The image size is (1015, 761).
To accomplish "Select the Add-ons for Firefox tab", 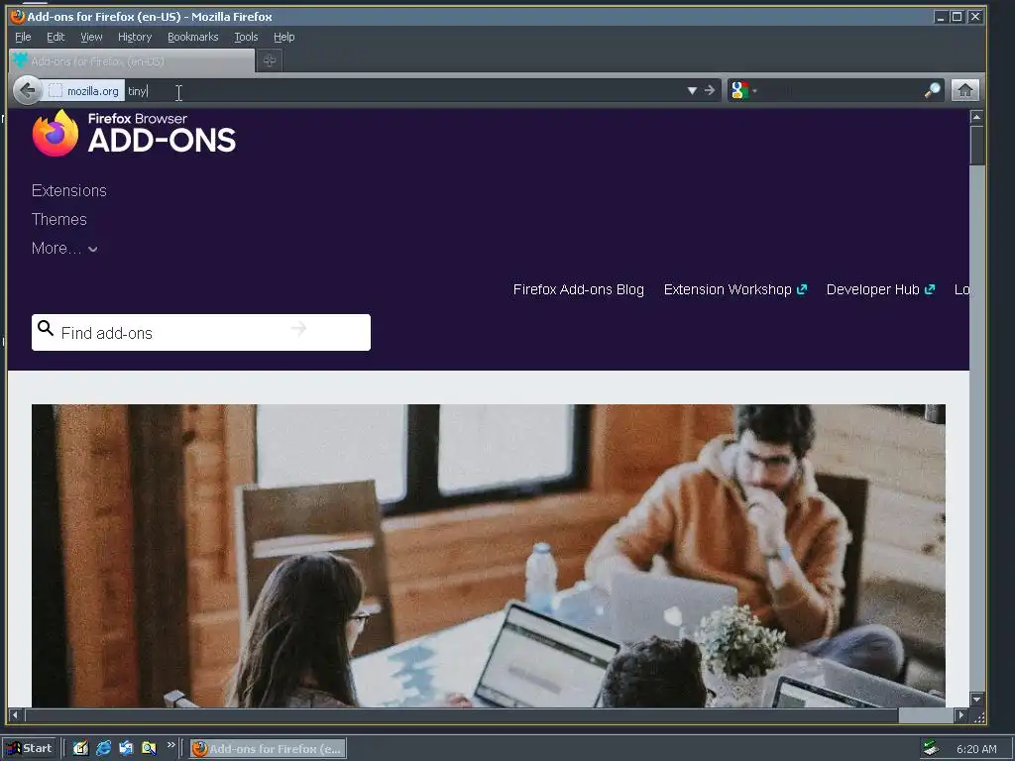I will [x=132, y=60].
